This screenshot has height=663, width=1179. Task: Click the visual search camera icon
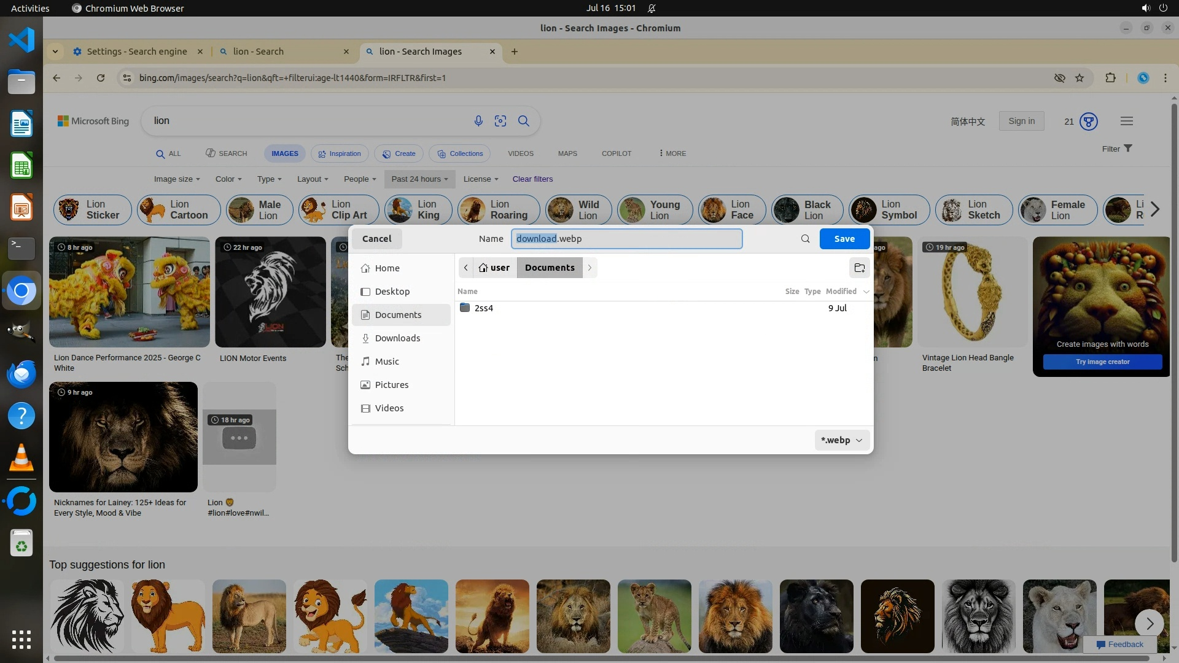500,121
